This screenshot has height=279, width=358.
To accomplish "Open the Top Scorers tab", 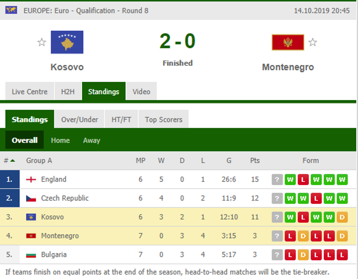I will pyautogui.click(x=163, y=120).
